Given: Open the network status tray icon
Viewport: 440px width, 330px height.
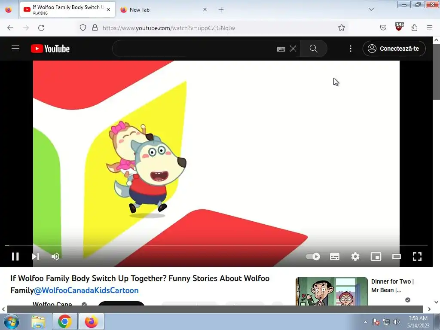Looking at the screenshot, I should [386, 322].
